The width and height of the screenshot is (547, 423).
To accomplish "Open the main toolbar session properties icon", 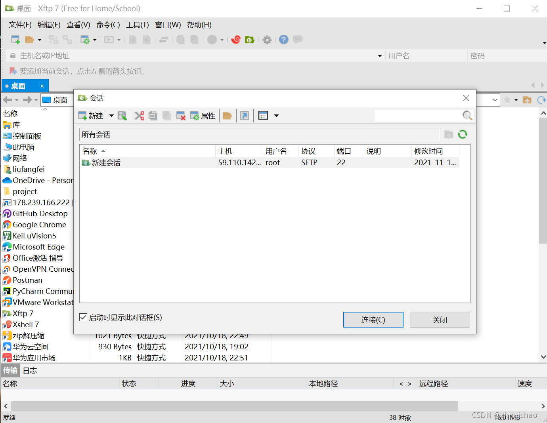I will tap(85, 40).
